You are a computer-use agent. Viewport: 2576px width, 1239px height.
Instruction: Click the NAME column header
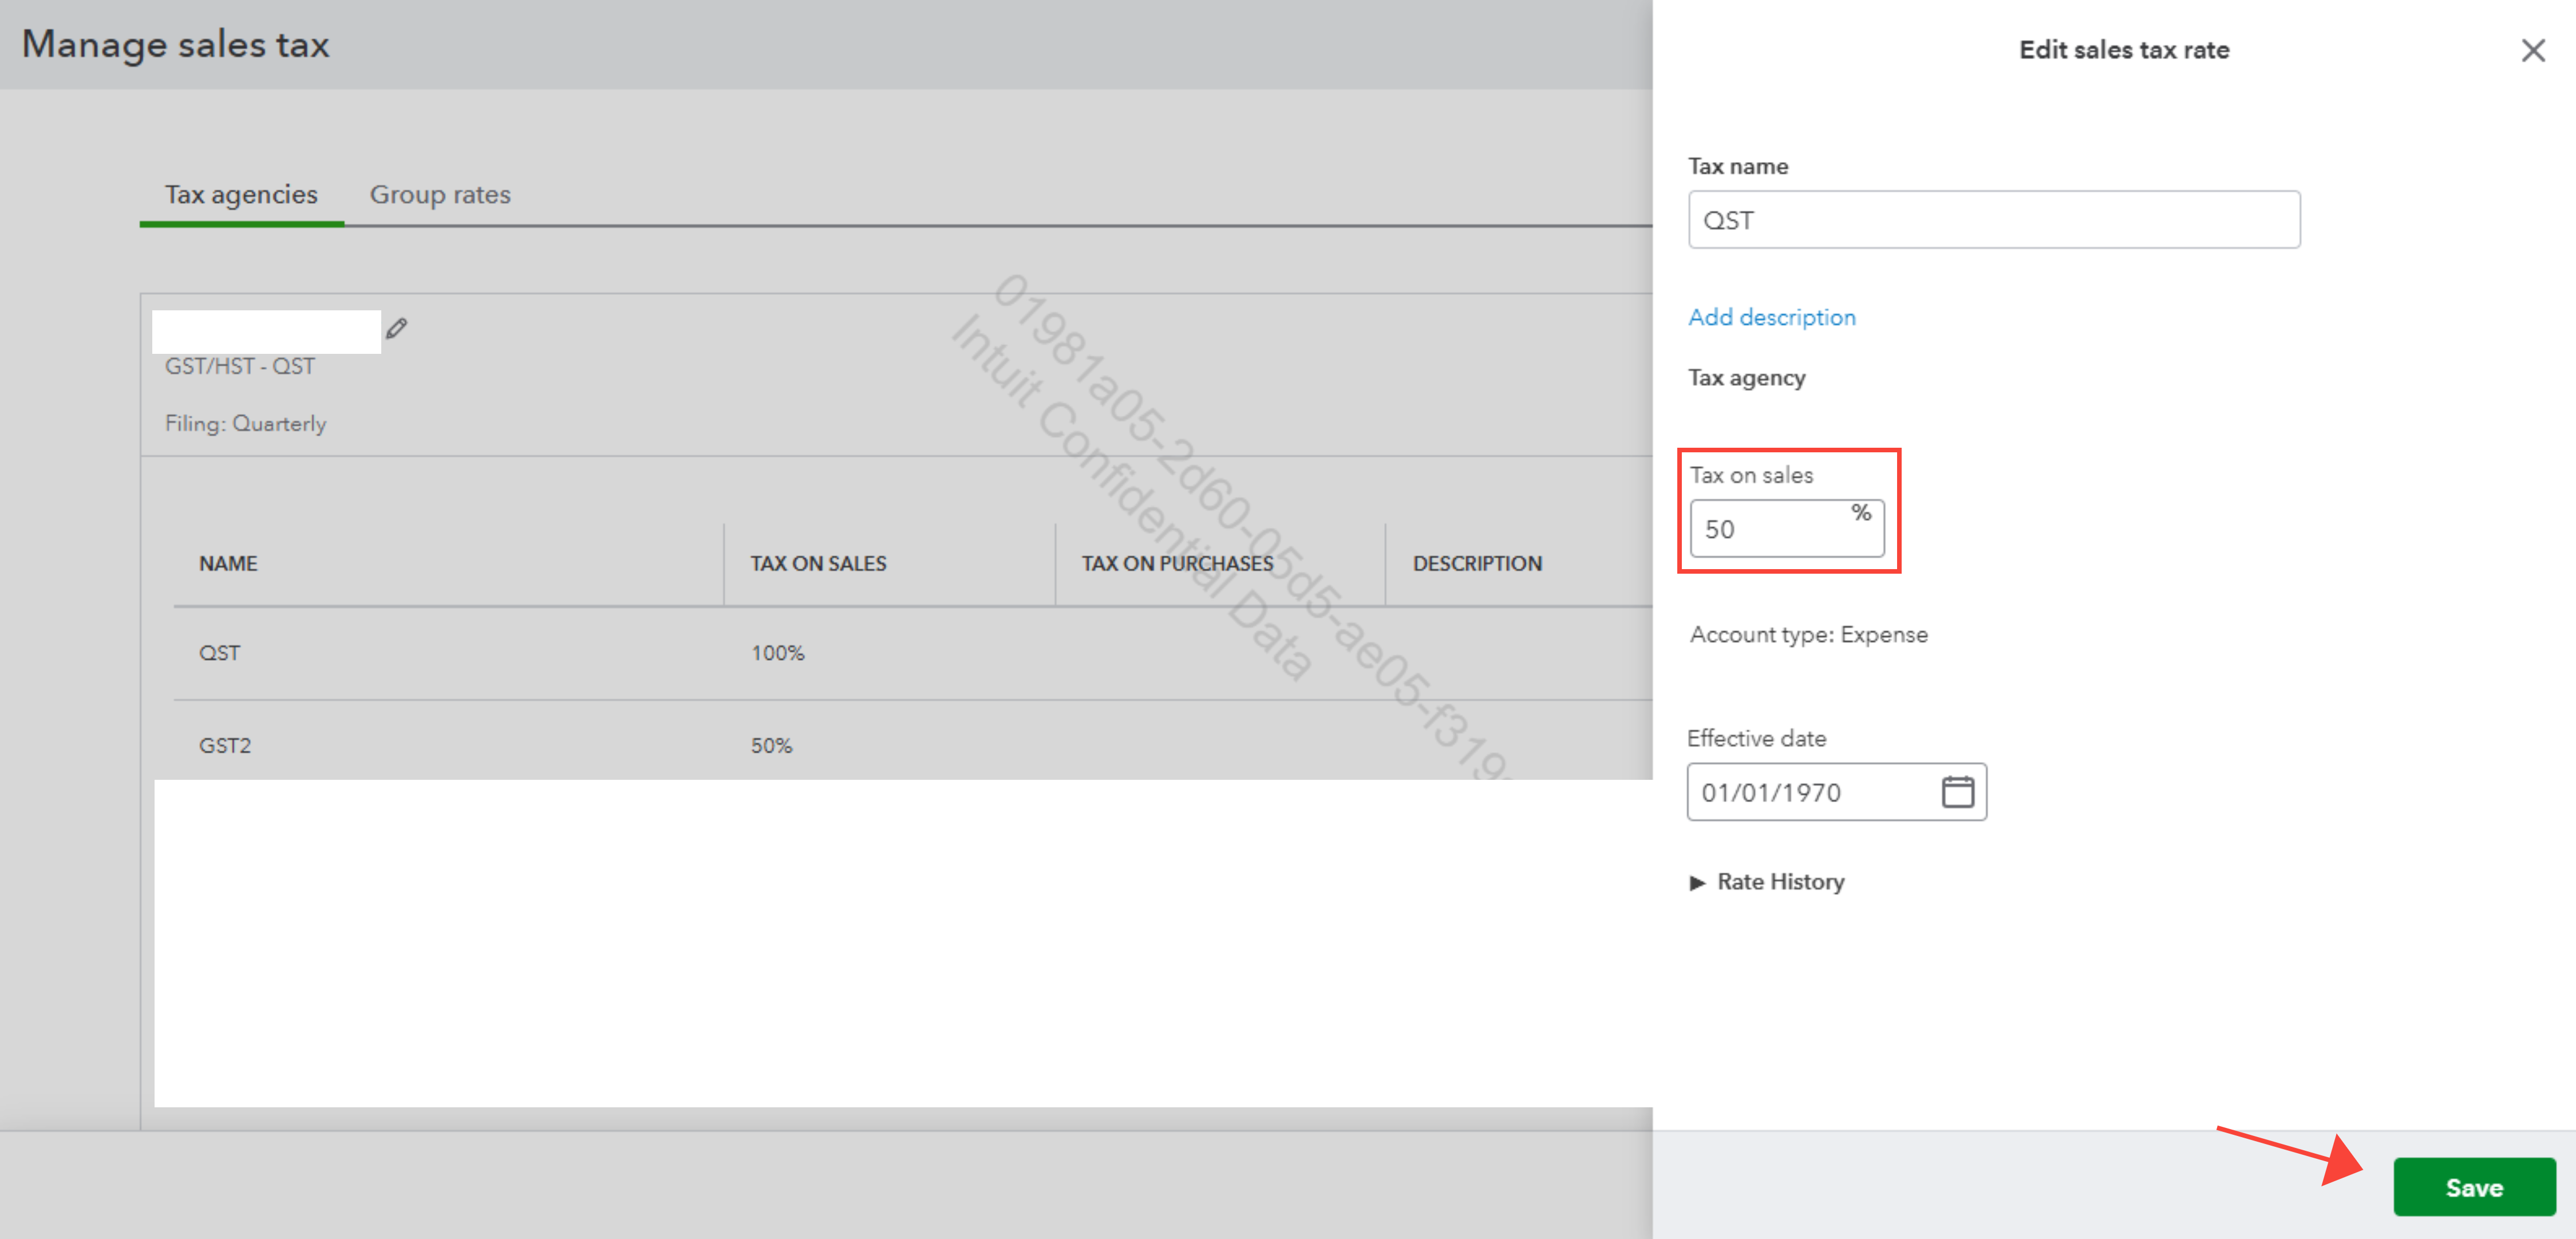(228, 563)
